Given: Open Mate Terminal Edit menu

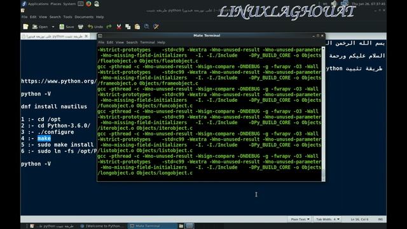Looking at the screenshot, I should coord(110,43).
